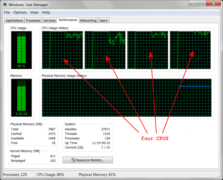Click the status bar Physical Memory: 81% entry

[x=97, y=175]
